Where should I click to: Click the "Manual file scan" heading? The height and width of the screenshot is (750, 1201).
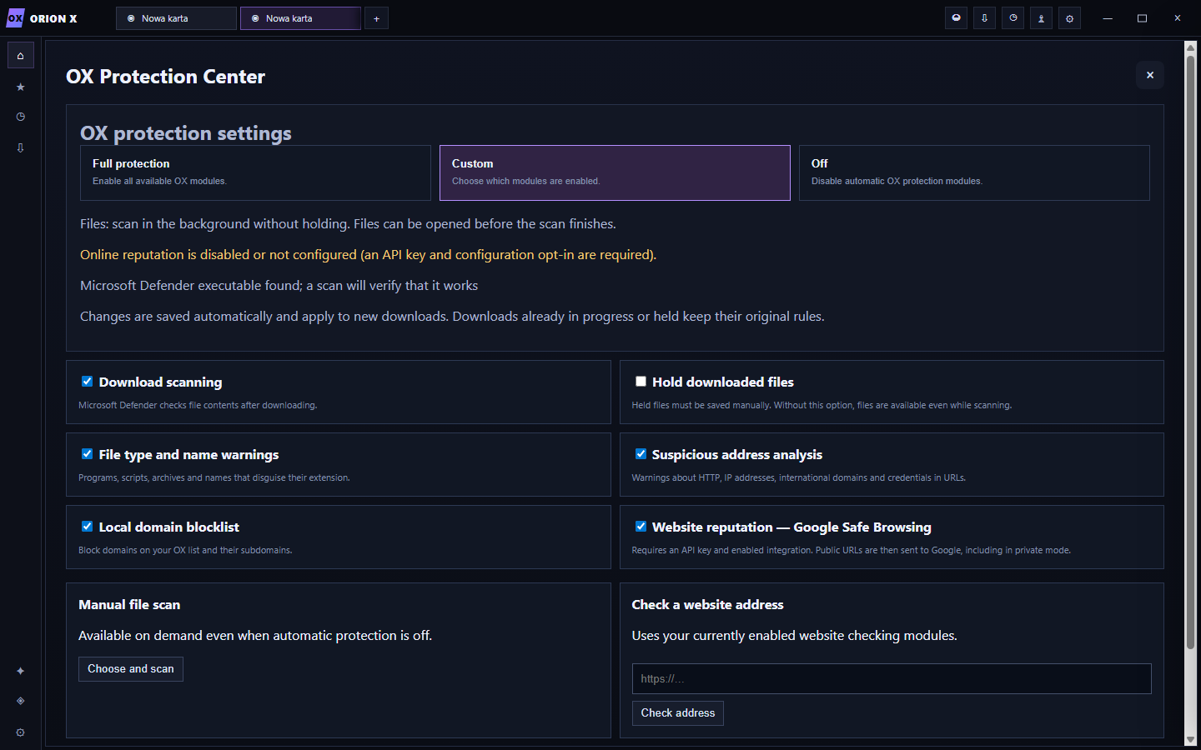coord(129,605)
